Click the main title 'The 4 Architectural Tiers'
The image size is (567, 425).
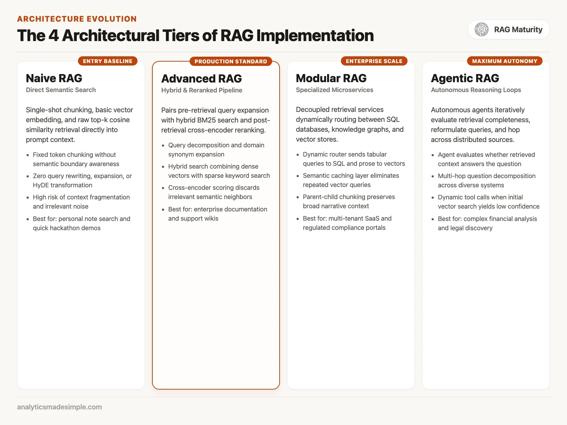tap(195, 35)
